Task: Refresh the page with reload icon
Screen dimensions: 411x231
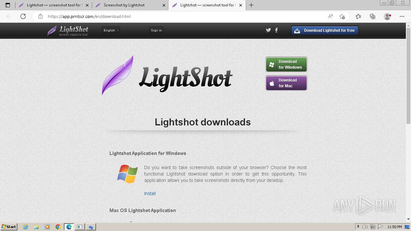Action: (23, 16)
